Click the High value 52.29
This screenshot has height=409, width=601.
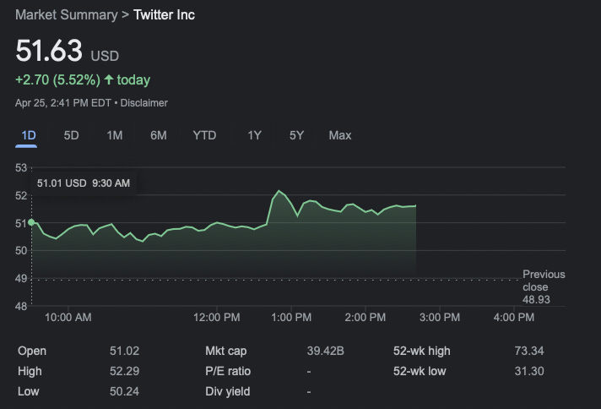click(x=125, y=372)
